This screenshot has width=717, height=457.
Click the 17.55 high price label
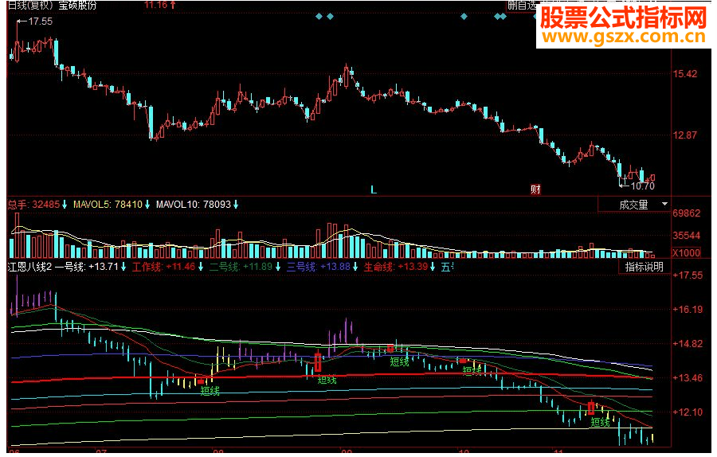tap(41, 21)
